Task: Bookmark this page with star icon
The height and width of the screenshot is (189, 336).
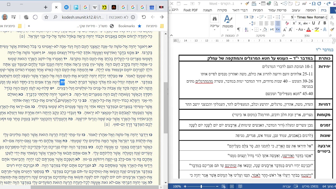Action: [x=46, y=17]
